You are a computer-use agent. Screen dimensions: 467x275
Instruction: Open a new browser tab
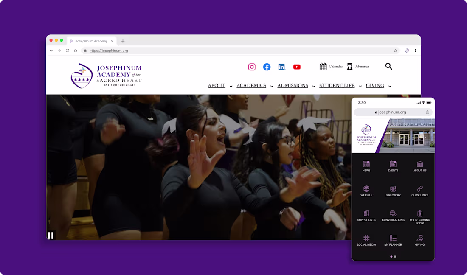coord(123,41)
